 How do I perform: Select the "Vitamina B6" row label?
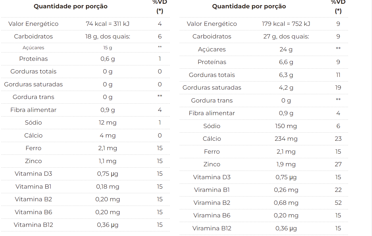[x=33, y=212]
